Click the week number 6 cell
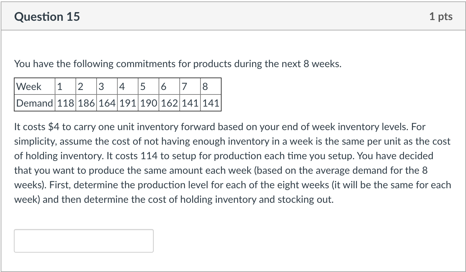This screenshot has width=466, height=272. click(x=169, y=87)
